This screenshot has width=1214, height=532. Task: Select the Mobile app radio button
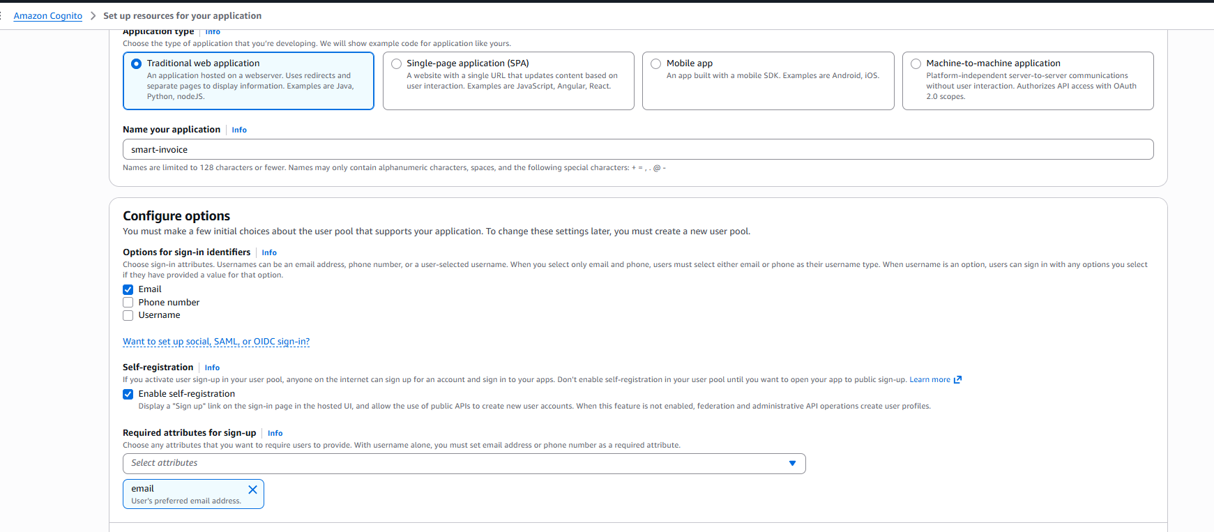tap(656, 63)
